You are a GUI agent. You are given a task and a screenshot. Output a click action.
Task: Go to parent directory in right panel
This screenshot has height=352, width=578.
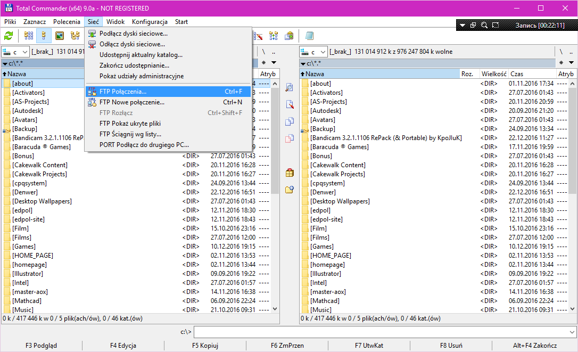pyautogui.click(x=571, y=52)
